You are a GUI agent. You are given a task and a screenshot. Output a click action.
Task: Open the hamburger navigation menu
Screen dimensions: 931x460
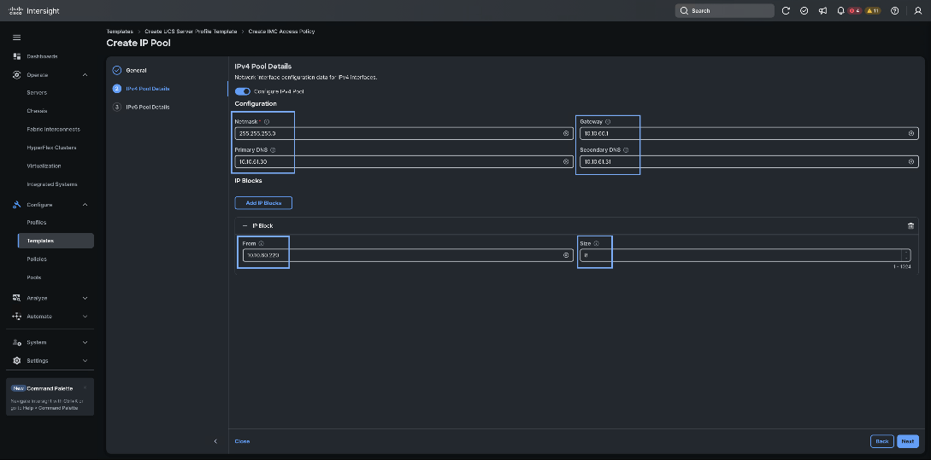click(x=16, y=38)
